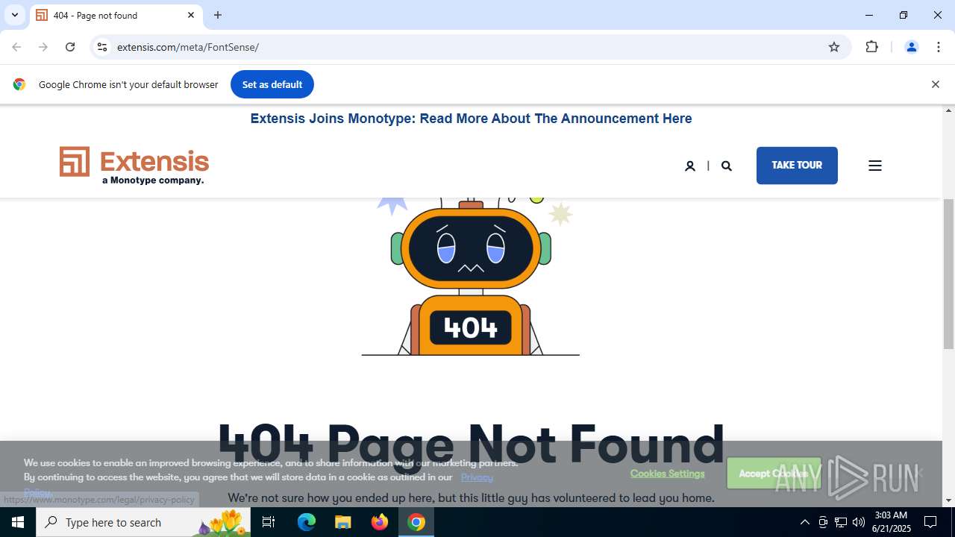Image resolution: width=955 pixels, height=537 pixels.
Task: Open the Extensis Joins Monotype announcement link
Action: 471,119
